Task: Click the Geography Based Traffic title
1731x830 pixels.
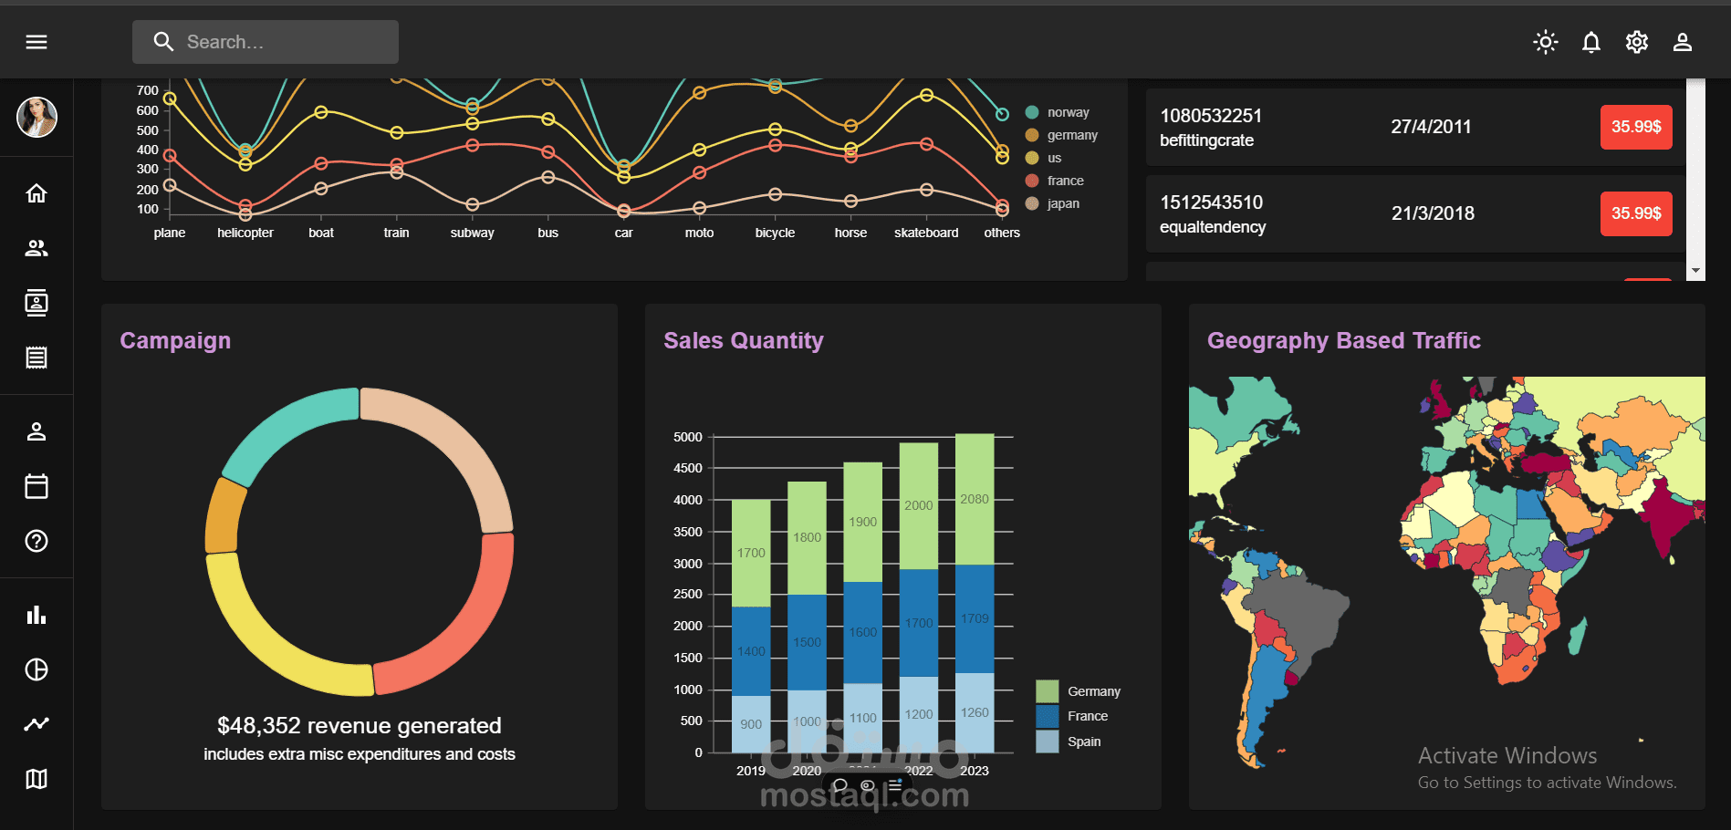Action: [x=1344, y=340]
